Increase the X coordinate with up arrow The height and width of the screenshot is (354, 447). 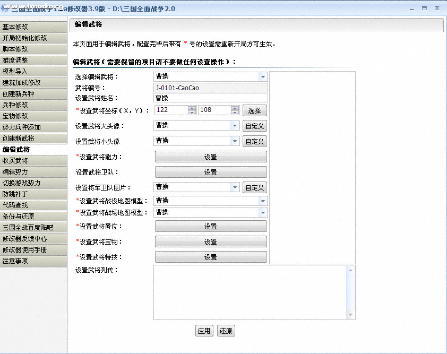192,108
